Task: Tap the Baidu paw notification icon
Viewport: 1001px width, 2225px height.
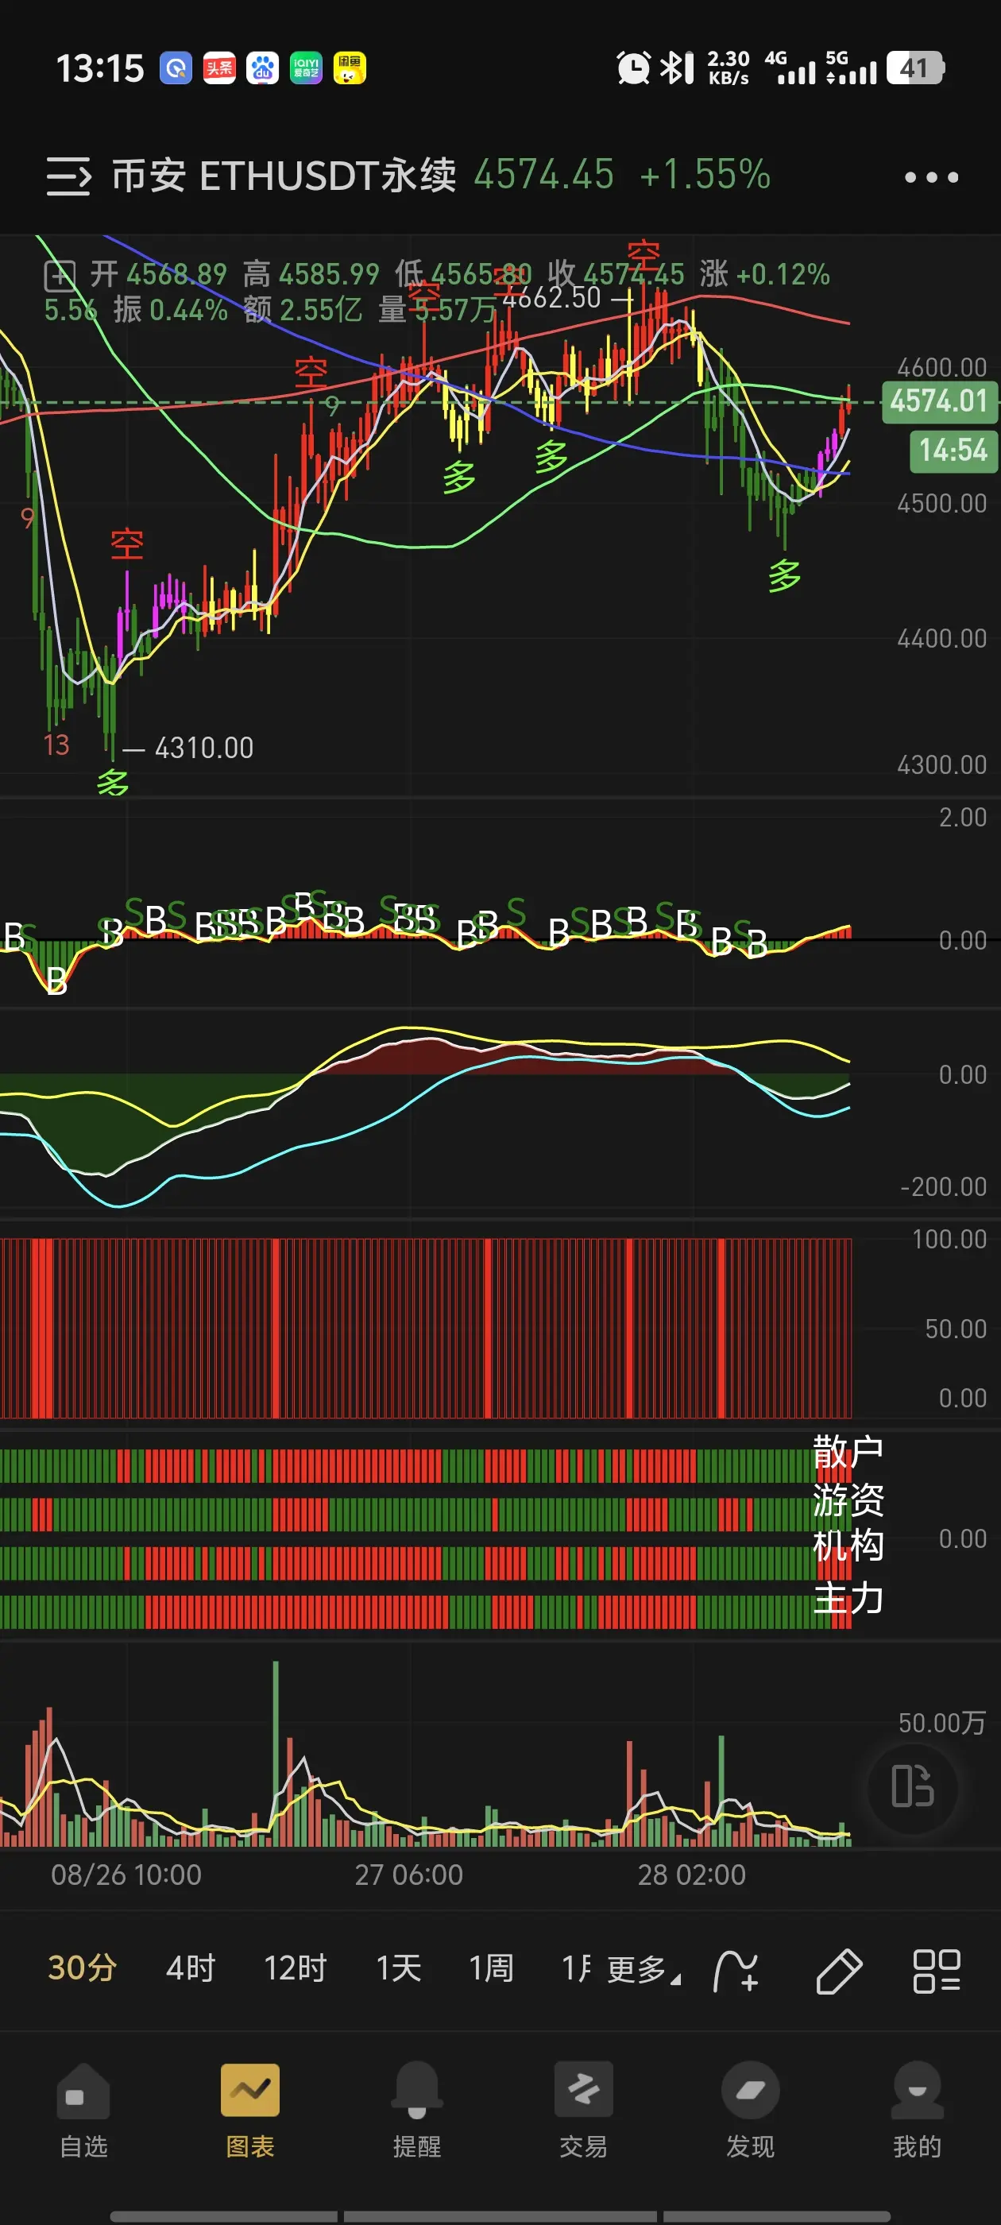Action: [x=262, y=68]
